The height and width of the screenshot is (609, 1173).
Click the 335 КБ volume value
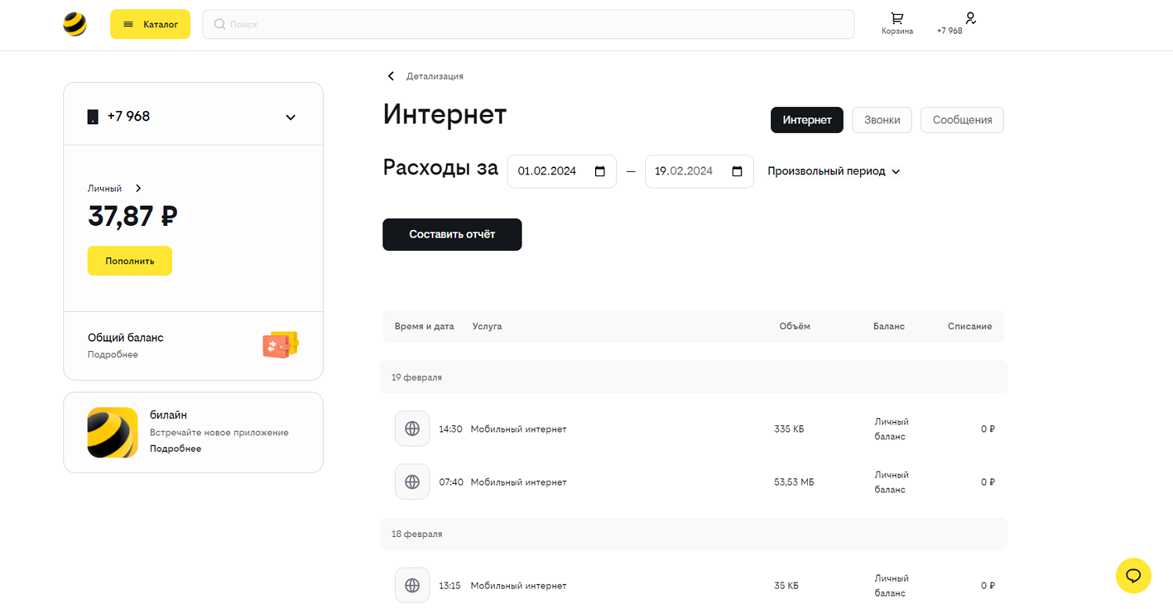(x=789, y=429)
